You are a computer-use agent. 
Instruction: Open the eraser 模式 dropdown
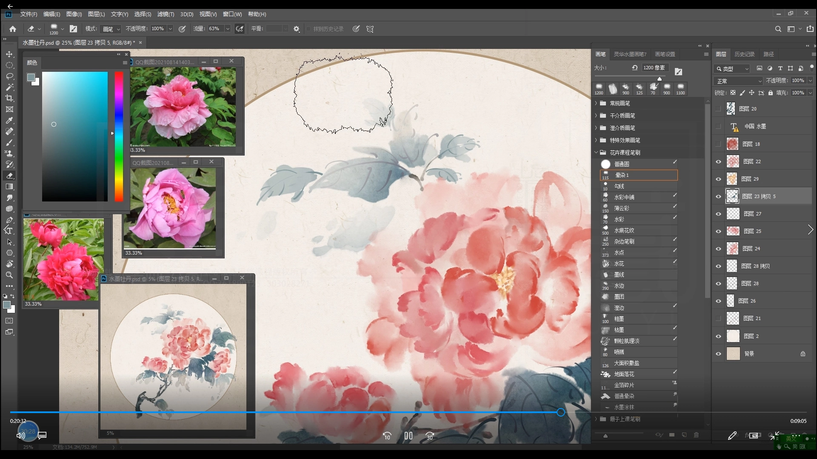click(x=111, y=29)
